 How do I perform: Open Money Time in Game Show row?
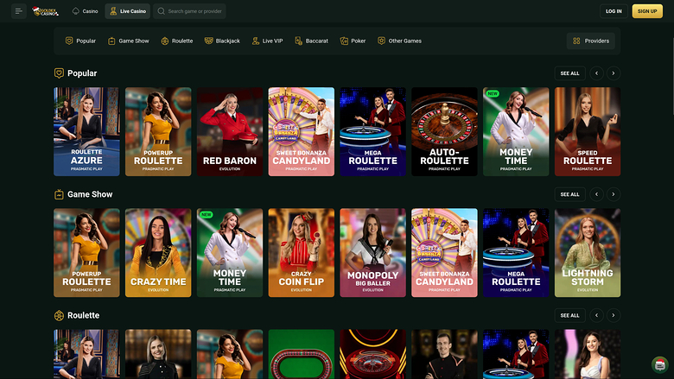[230, 253]
